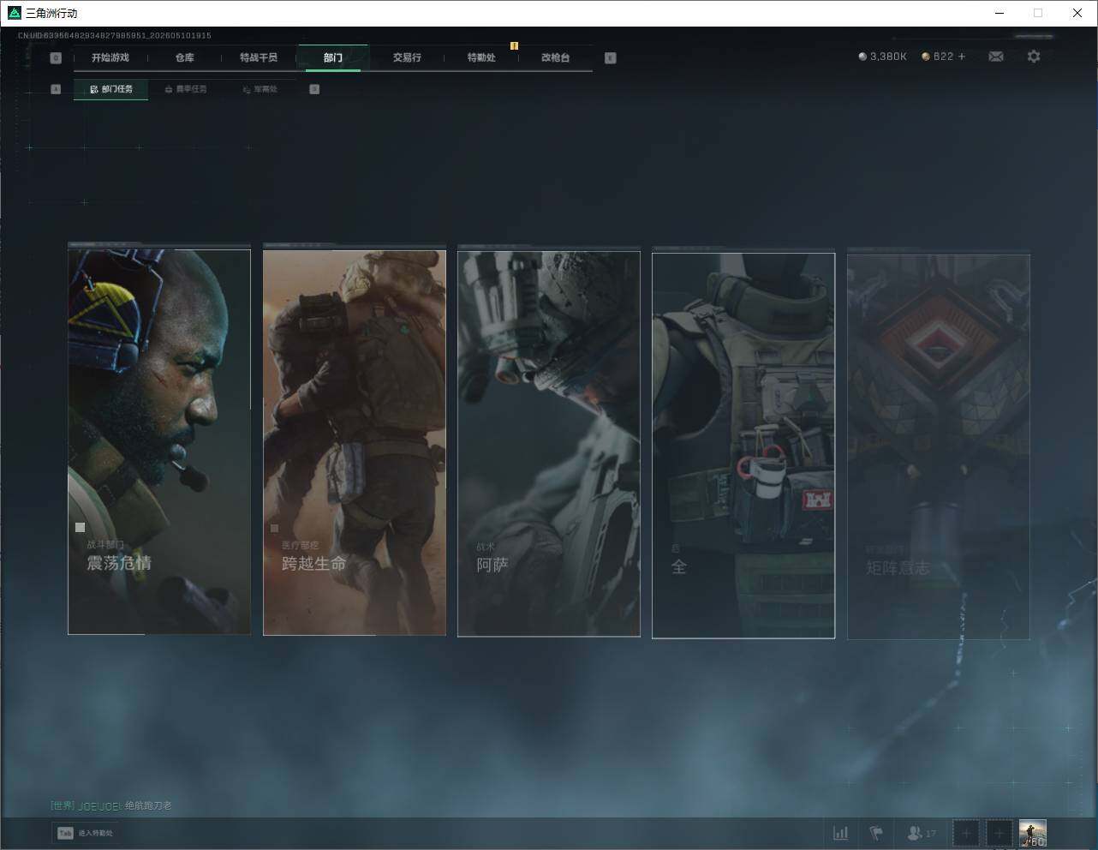Maximize the 三角洲行动 window
This screenshot has height=850, width=1098.
1038,13
